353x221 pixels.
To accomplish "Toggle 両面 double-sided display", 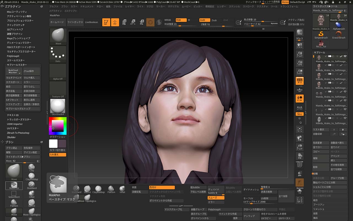I will 140,187.
